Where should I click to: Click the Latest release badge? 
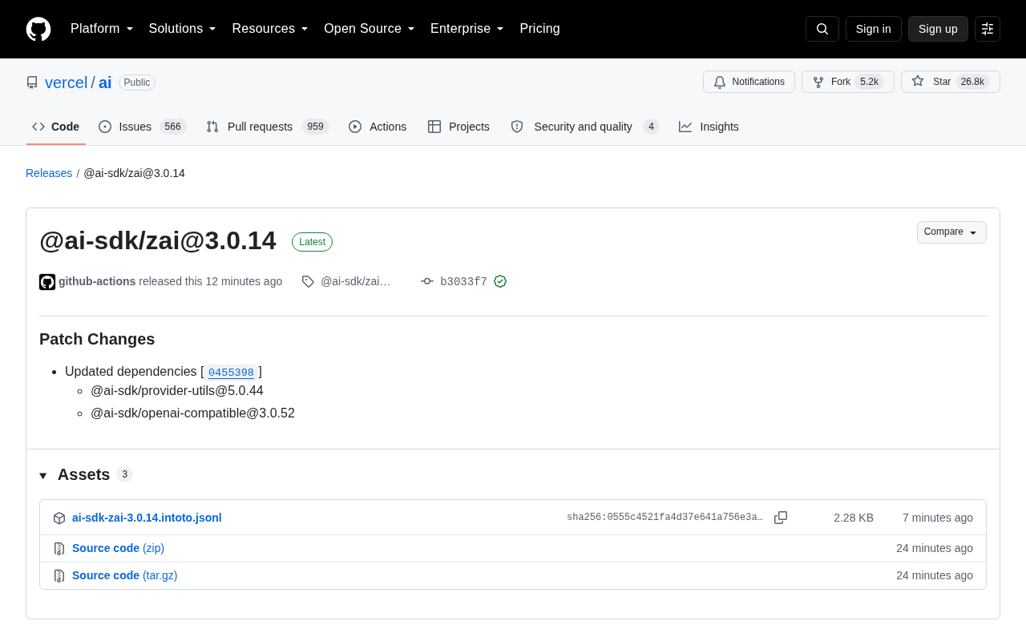[312, 242]
